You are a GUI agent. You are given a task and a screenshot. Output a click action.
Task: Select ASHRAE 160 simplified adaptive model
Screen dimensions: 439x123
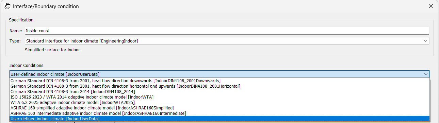pos(219,108)
